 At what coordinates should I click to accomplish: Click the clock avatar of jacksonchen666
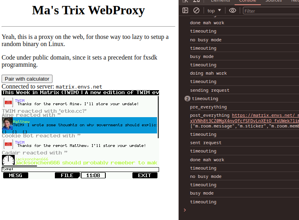[8, 160]
